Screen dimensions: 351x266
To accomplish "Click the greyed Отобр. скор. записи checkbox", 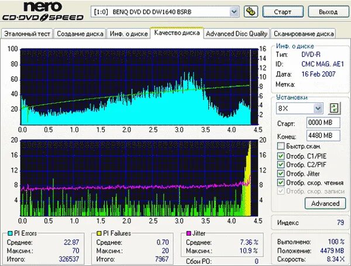I will (x=280, y=191).
